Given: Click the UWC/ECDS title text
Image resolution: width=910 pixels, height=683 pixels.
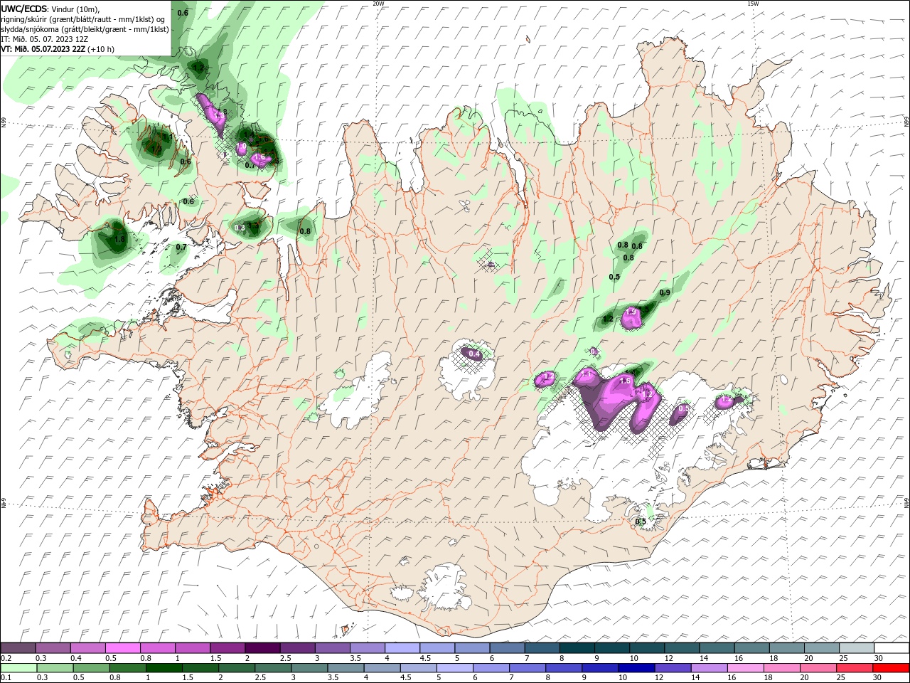Looking at the screenshot, I should [x=25, y=9].
